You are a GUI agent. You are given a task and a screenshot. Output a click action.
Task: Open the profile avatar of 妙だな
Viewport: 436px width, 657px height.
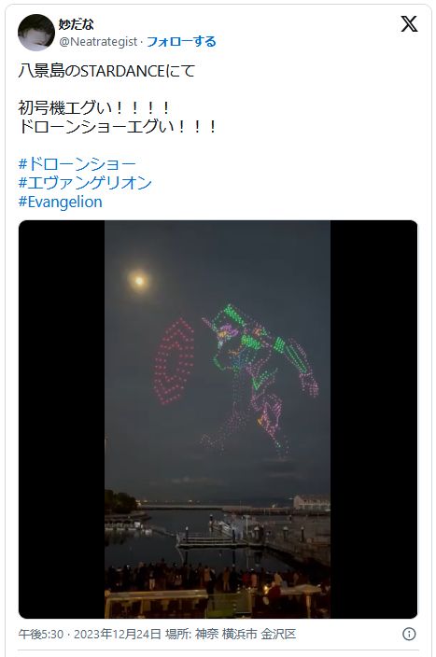(36, 33)
